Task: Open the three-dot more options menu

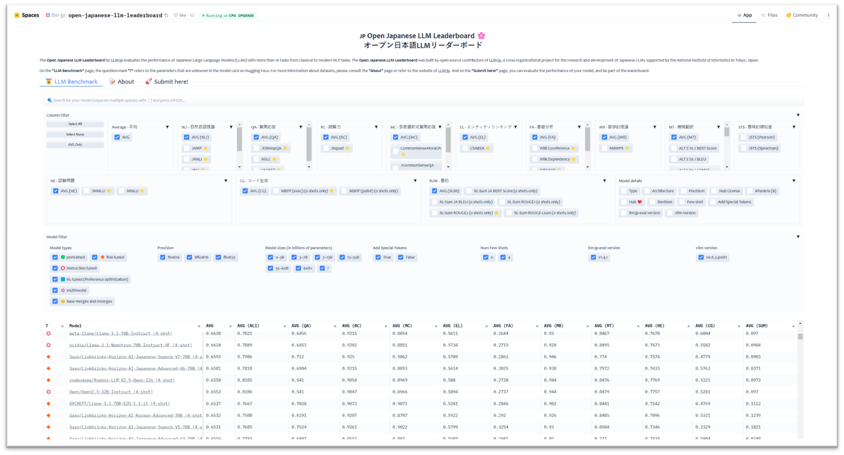Action: tap(828, 16)
